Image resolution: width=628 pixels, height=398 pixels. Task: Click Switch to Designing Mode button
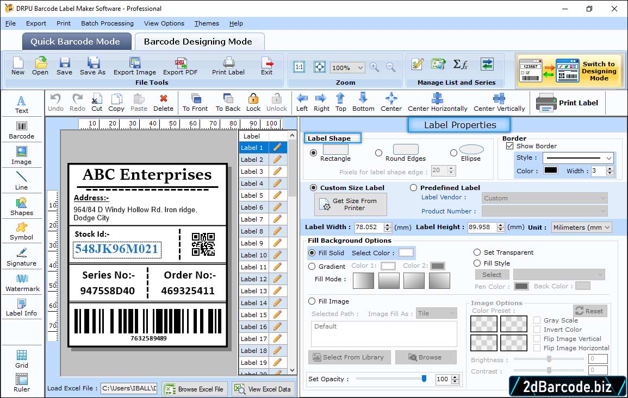(x=569, y=71)
